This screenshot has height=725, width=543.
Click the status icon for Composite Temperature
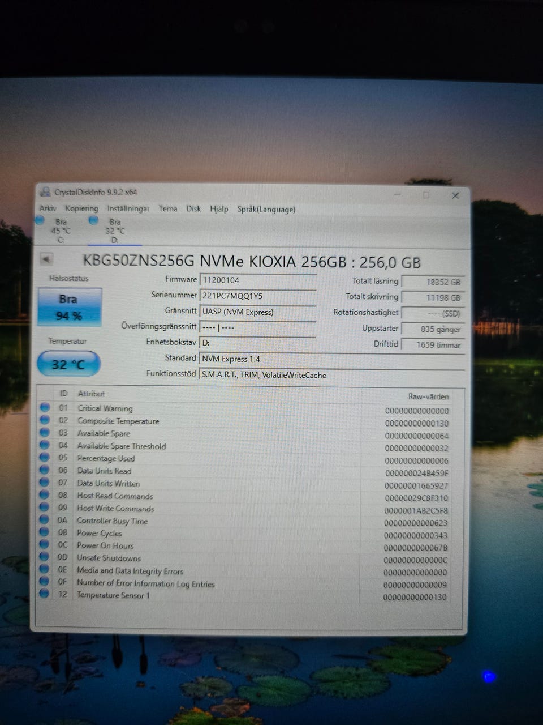pyautogui.click(x=45, y=420)
